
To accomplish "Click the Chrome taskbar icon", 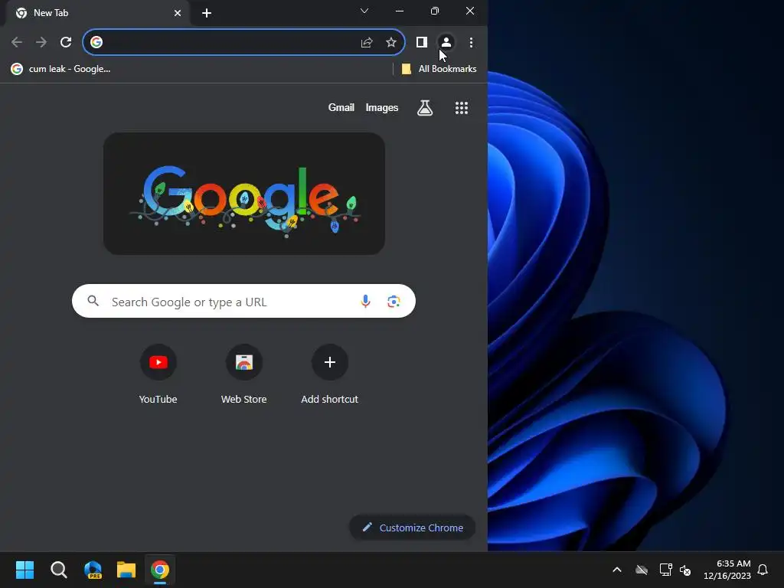I will click(160, 570).
